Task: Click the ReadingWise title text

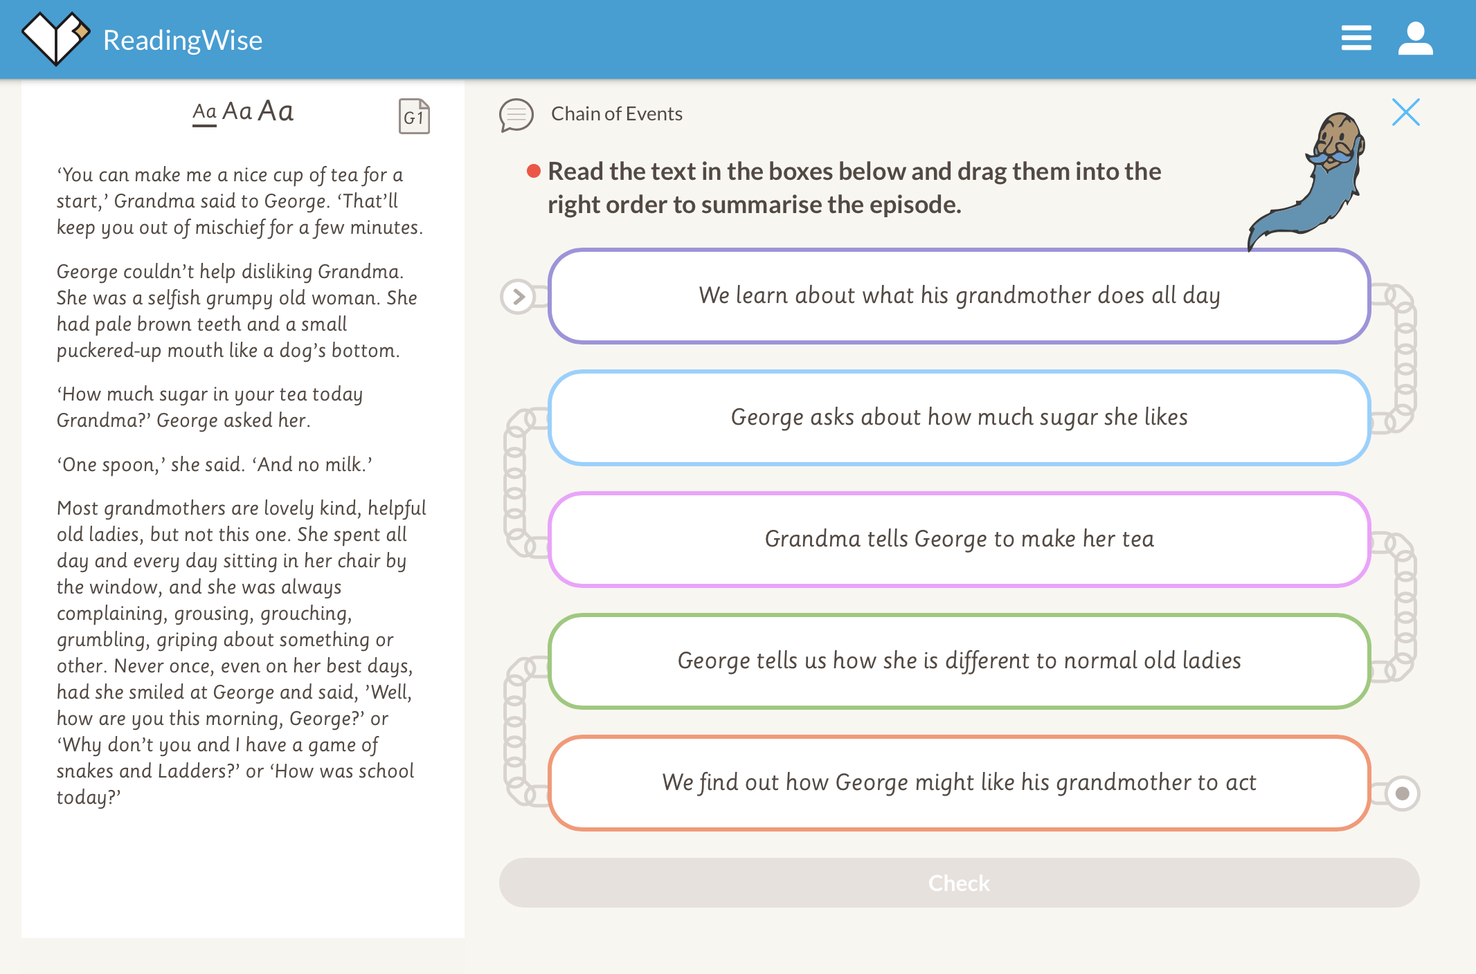Action: 183,40
